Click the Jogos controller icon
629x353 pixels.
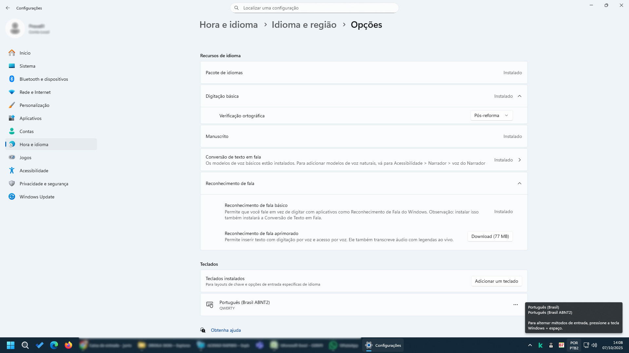tap(12, 158)
